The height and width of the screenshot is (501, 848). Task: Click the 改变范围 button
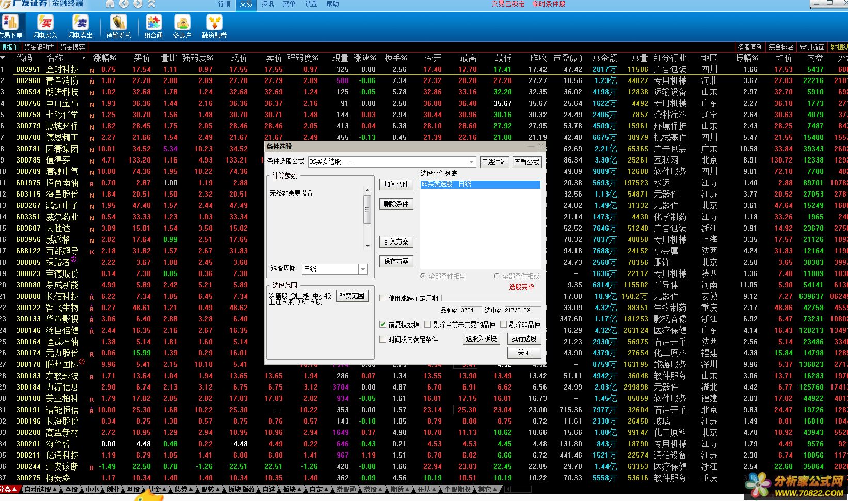(x=351, y=296)
